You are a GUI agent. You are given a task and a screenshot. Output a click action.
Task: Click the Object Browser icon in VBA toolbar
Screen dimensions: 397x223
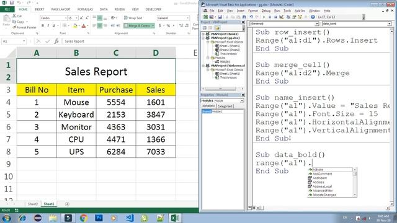(x=300, y=17)
